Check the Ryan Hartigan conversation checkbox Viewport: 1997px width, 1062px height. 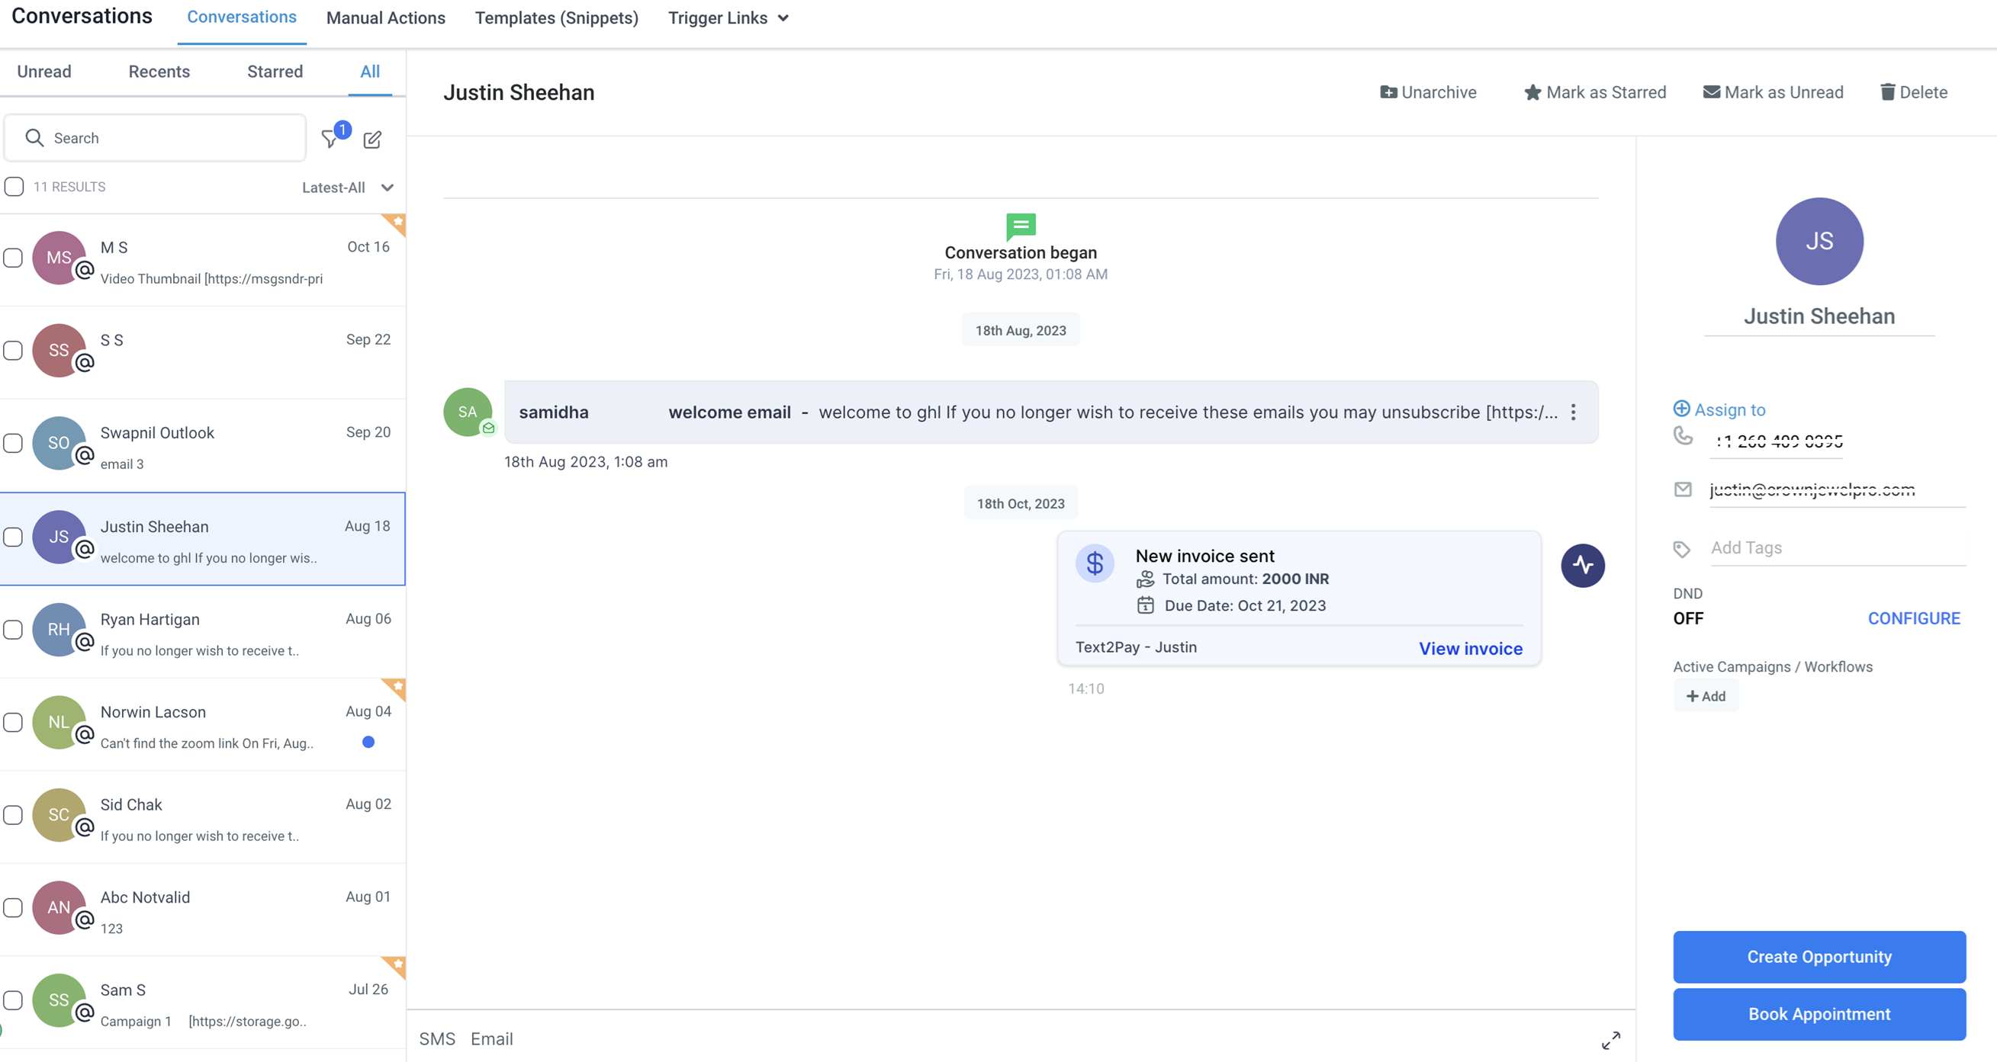point(13,630)
